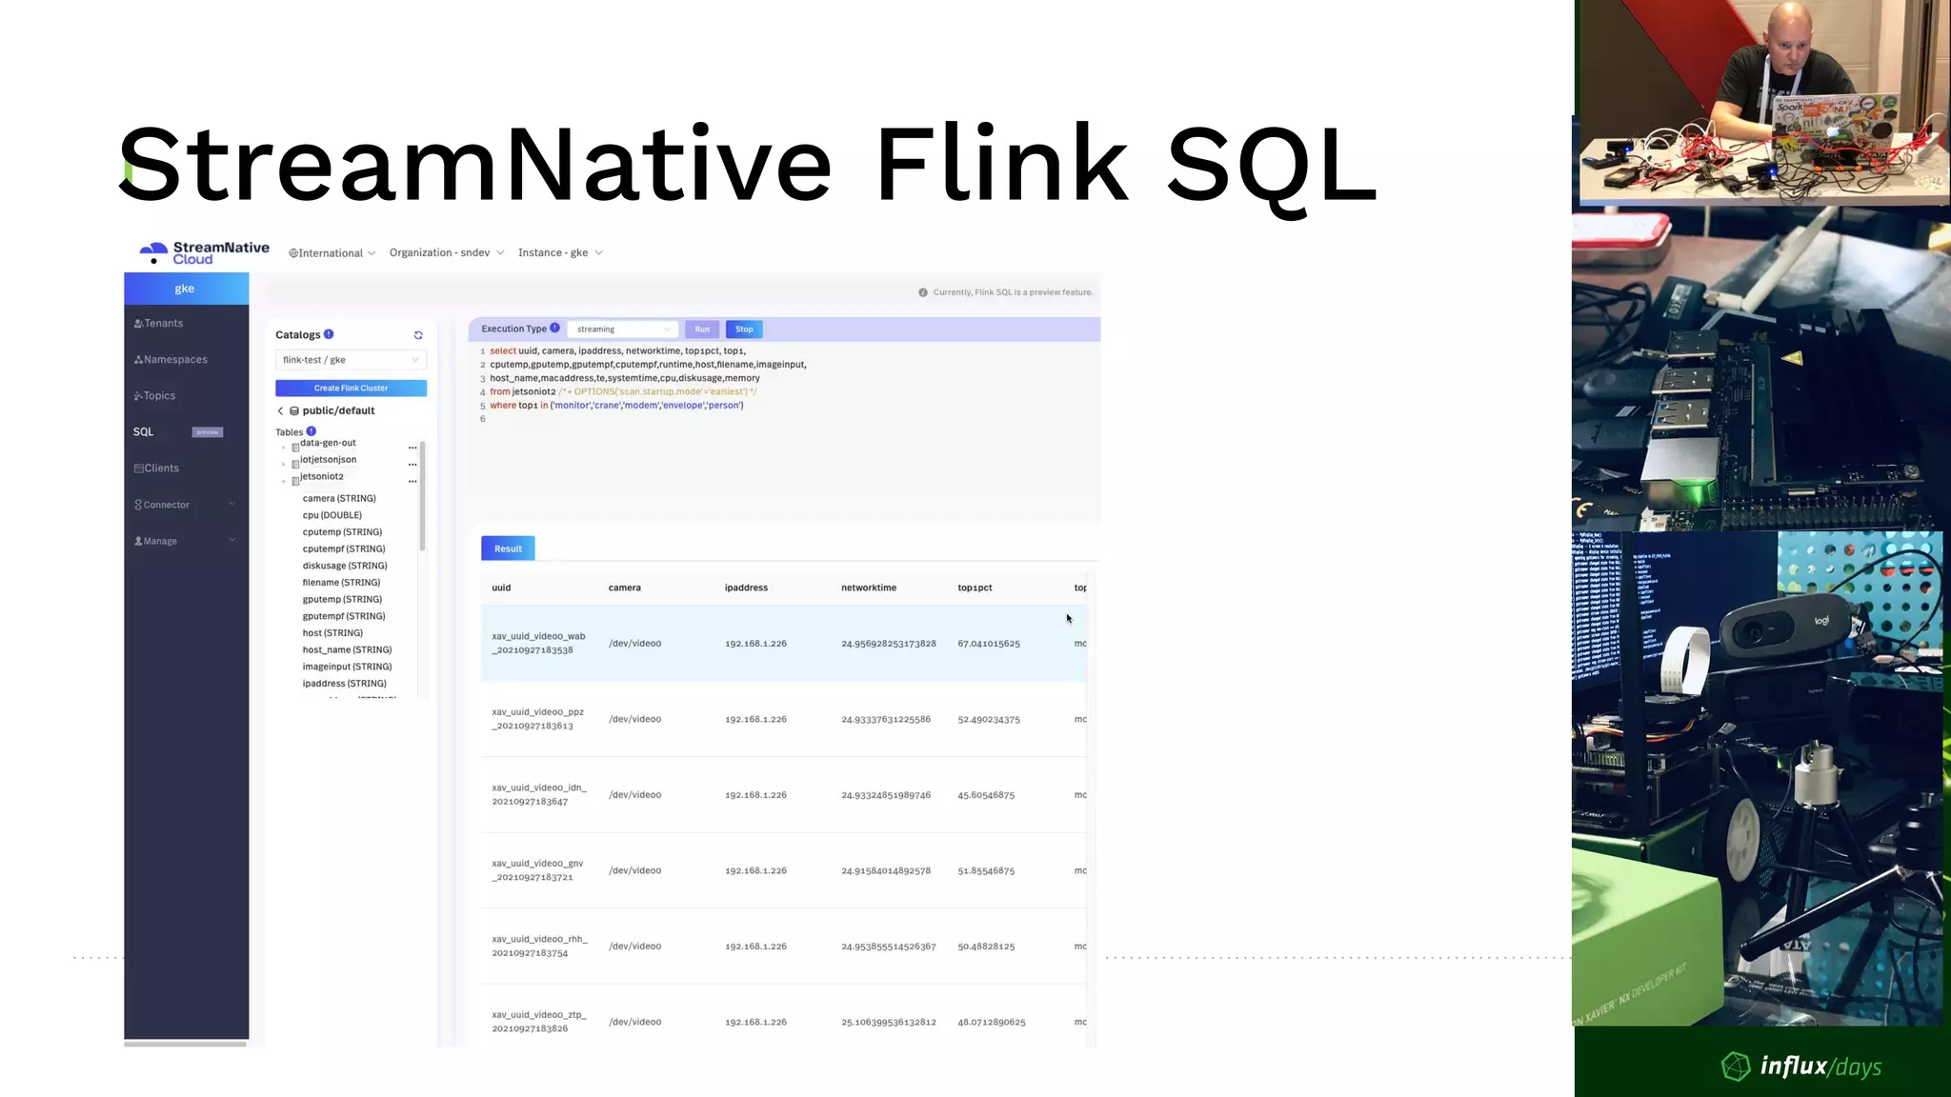Click the Execution Type info icon
The image size is (1951, 1097).
tap(554, 329)
